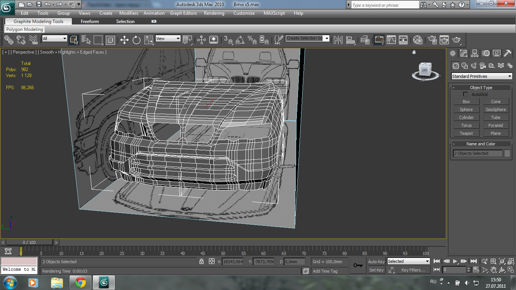
Task: Click the search keyword or phrase field
Action: [384, 5]
